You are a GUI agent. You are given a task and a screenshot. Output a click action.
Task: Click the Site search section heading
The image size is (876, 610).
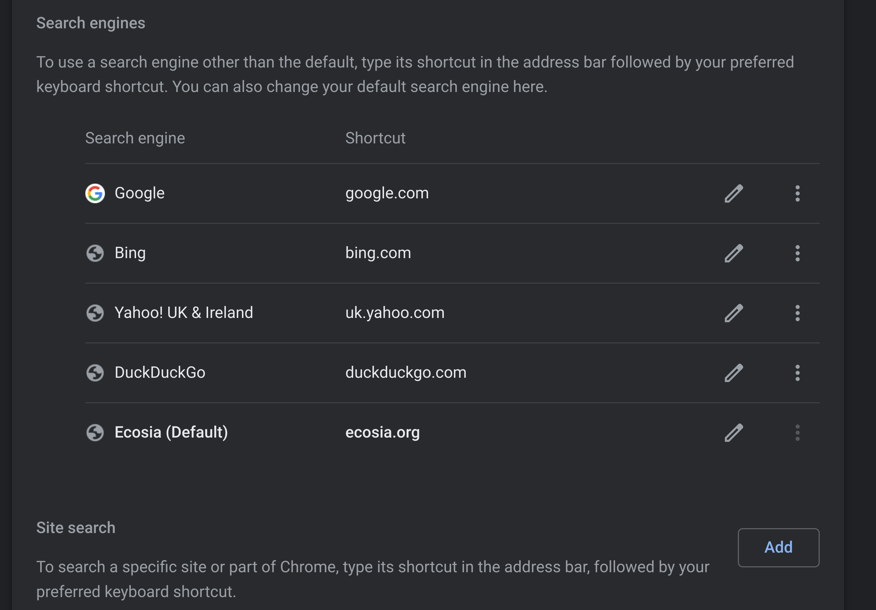(x=76, y=527)
